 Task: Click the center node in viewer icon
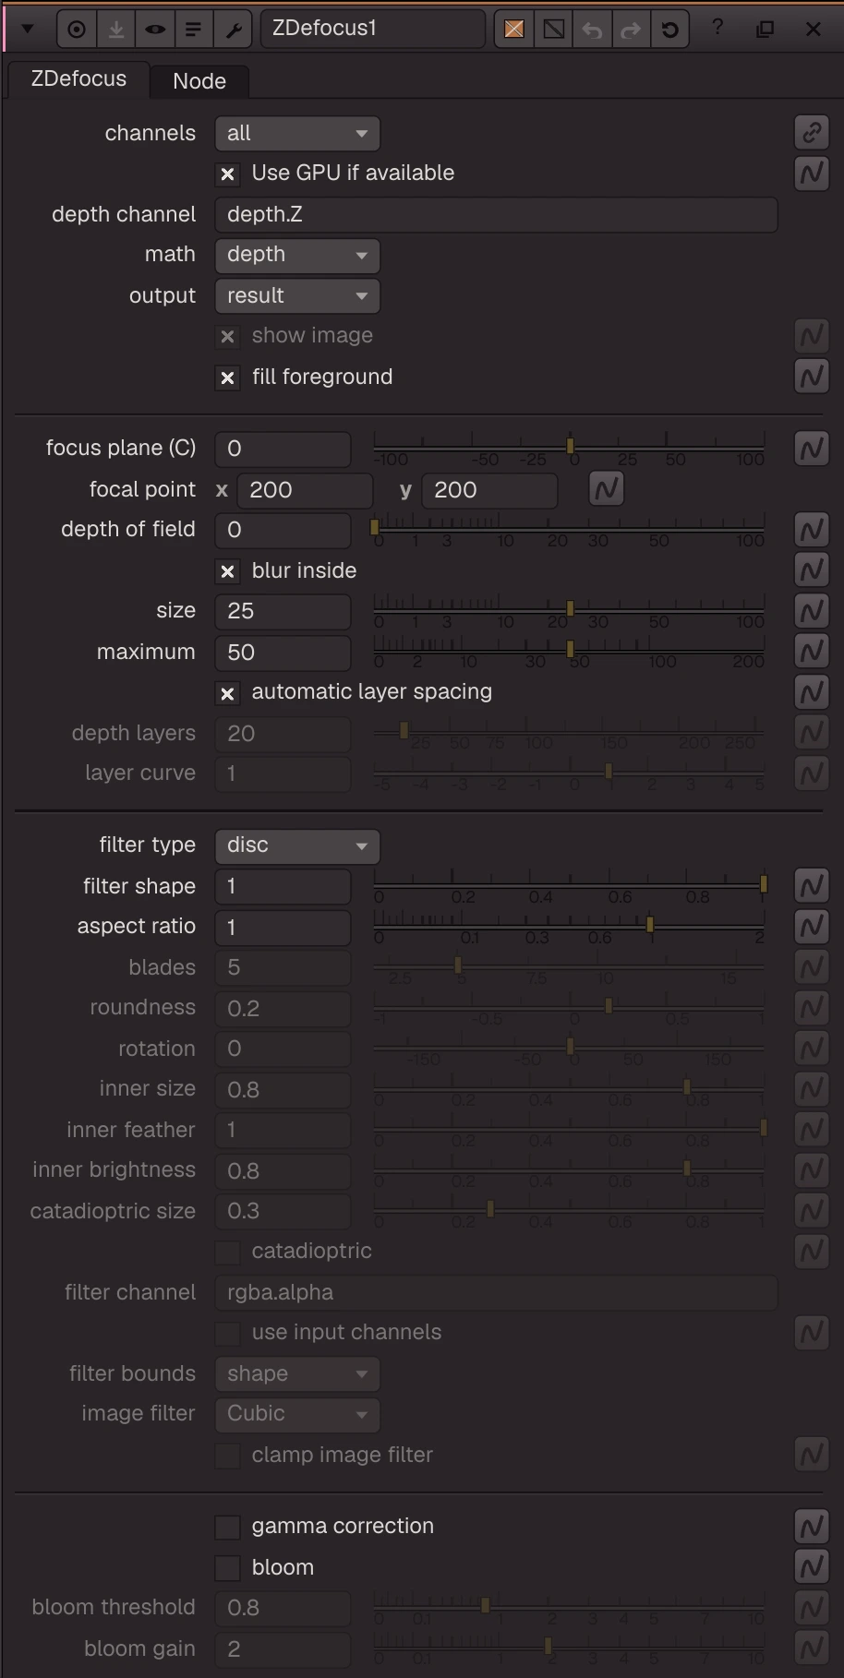77,30
